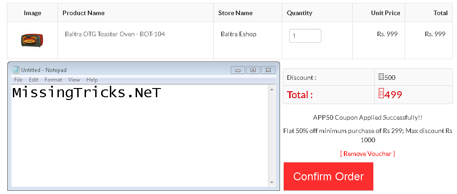Minimize the Notepad window
Viewport: 457px width, 194px height.
[x=238, y=70]
